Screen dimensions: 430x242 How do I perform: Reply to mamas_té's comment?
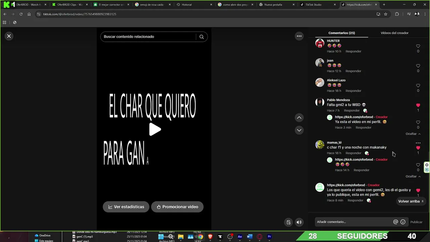[353, 153]
